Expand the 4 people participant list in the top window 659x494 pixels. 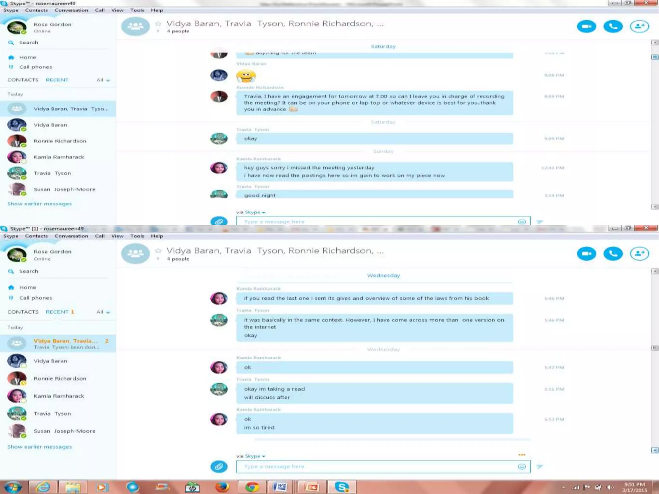click(178, 31)
